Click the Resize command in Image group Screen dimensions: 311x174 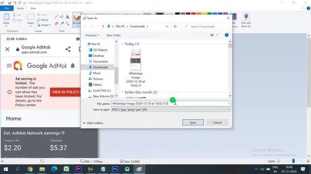42,20
